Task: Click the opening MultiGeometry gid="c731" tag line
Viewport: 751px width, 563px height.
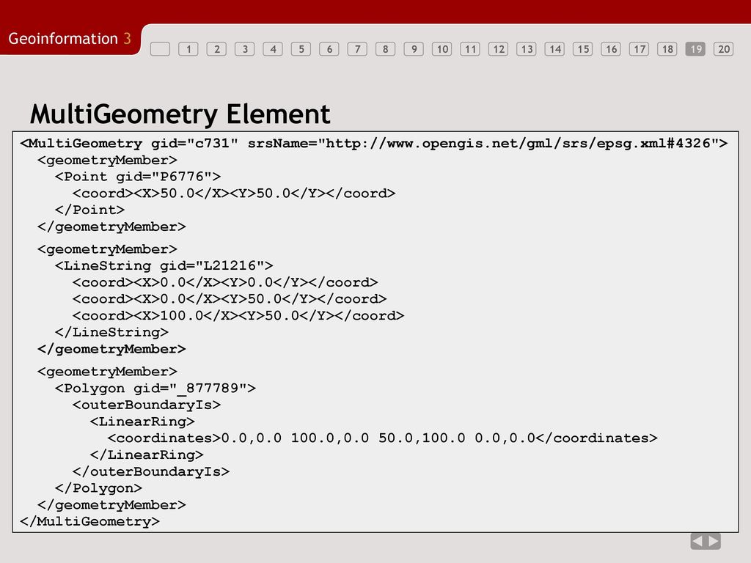Action: pyautogui.click(x=374, y=143)
